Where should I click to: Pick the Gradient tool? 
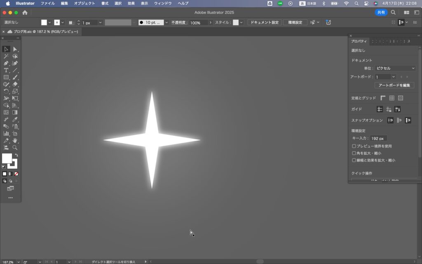tap(15, 112)
